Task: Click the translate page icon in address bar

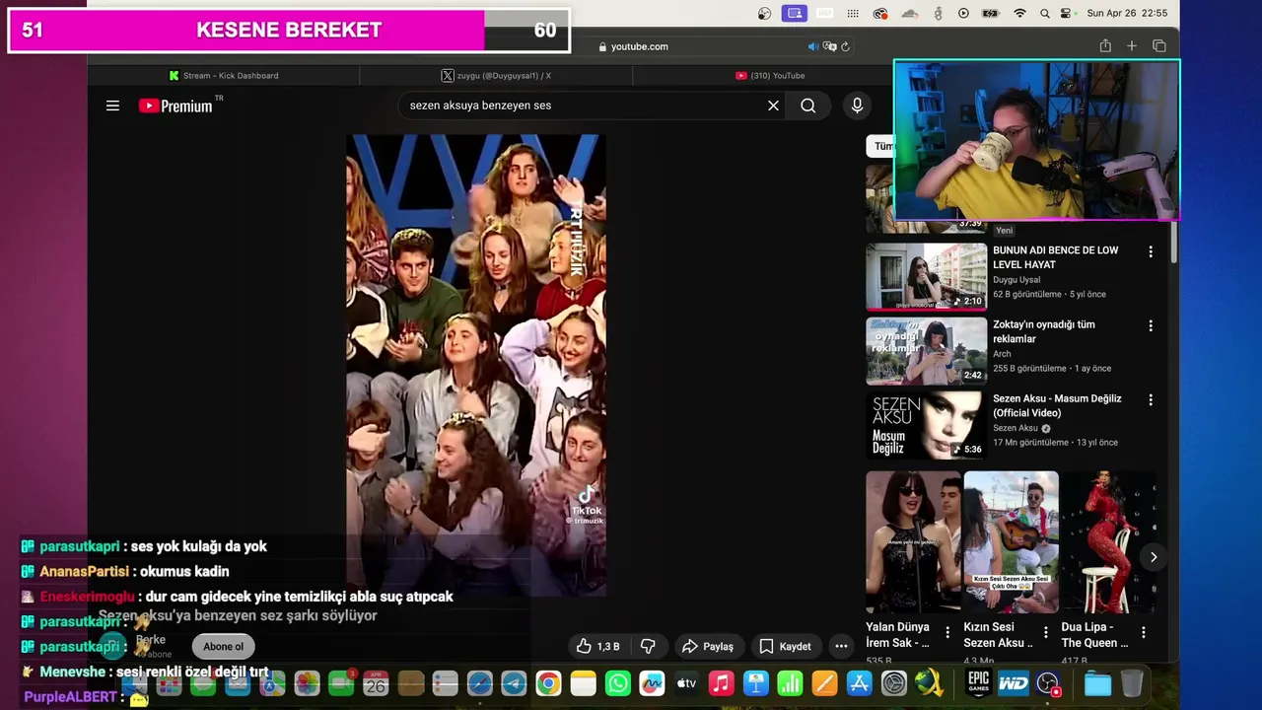Action: coord(830,46)
